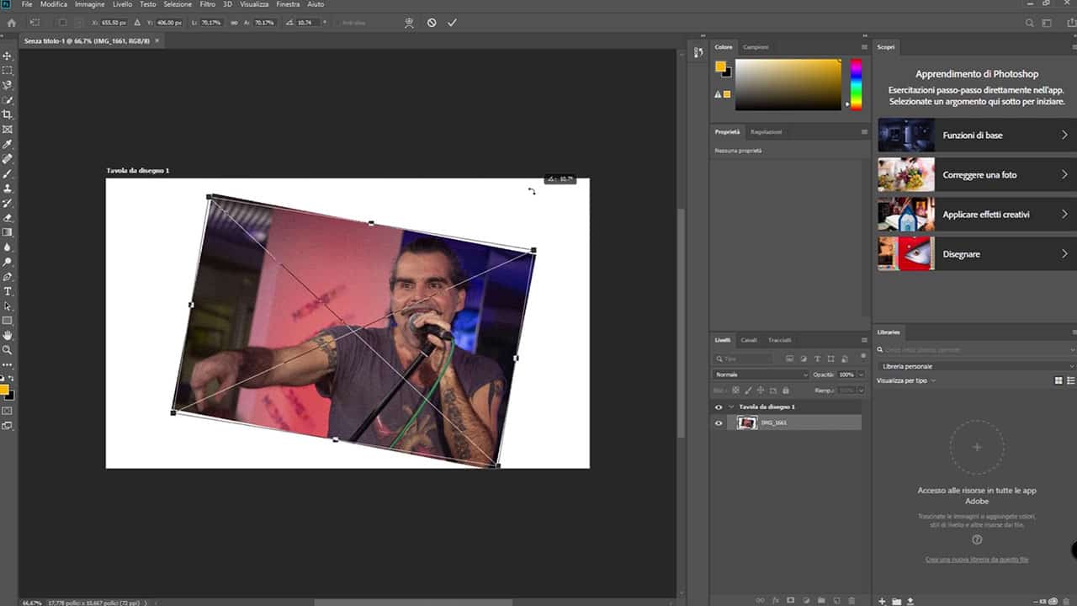
Task: Toggle lock position icon
Action: tap(761, 391)
